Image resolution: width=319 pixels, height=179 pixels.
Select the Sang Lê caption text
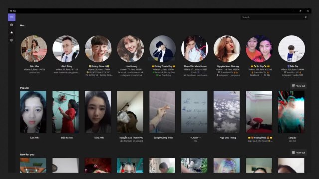click(292, 138)
